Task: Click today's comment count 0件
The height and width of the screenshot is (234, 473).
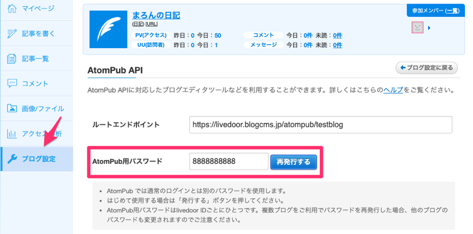Action: (308, 36)
